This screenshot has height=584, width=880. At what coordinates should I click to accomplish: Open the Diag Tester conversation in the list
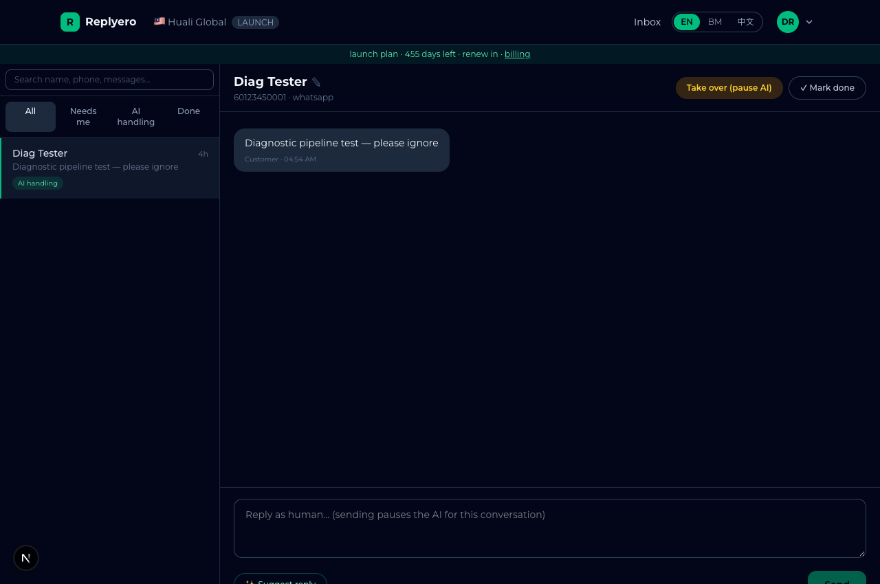pyautogui.click(x=110, y=168)
